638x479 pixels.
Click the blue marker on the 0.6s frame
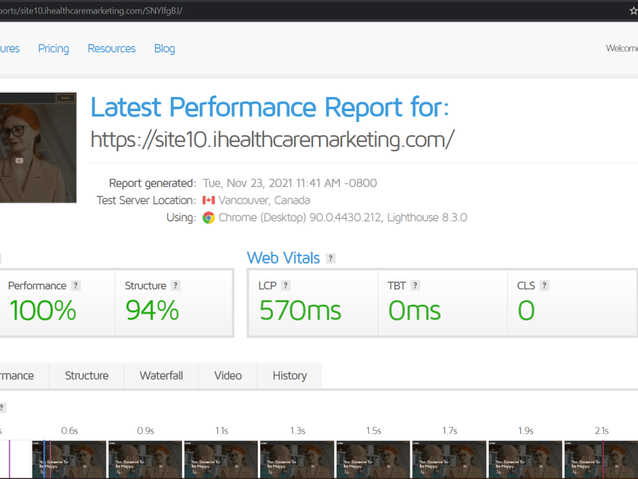[44, 459]
